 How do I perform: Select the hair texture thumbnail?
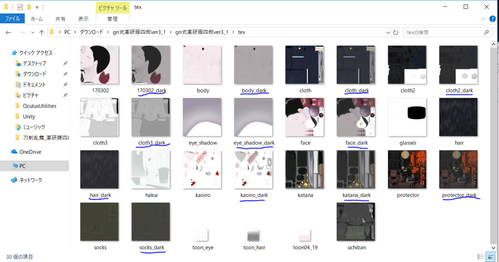coord(459,117)
